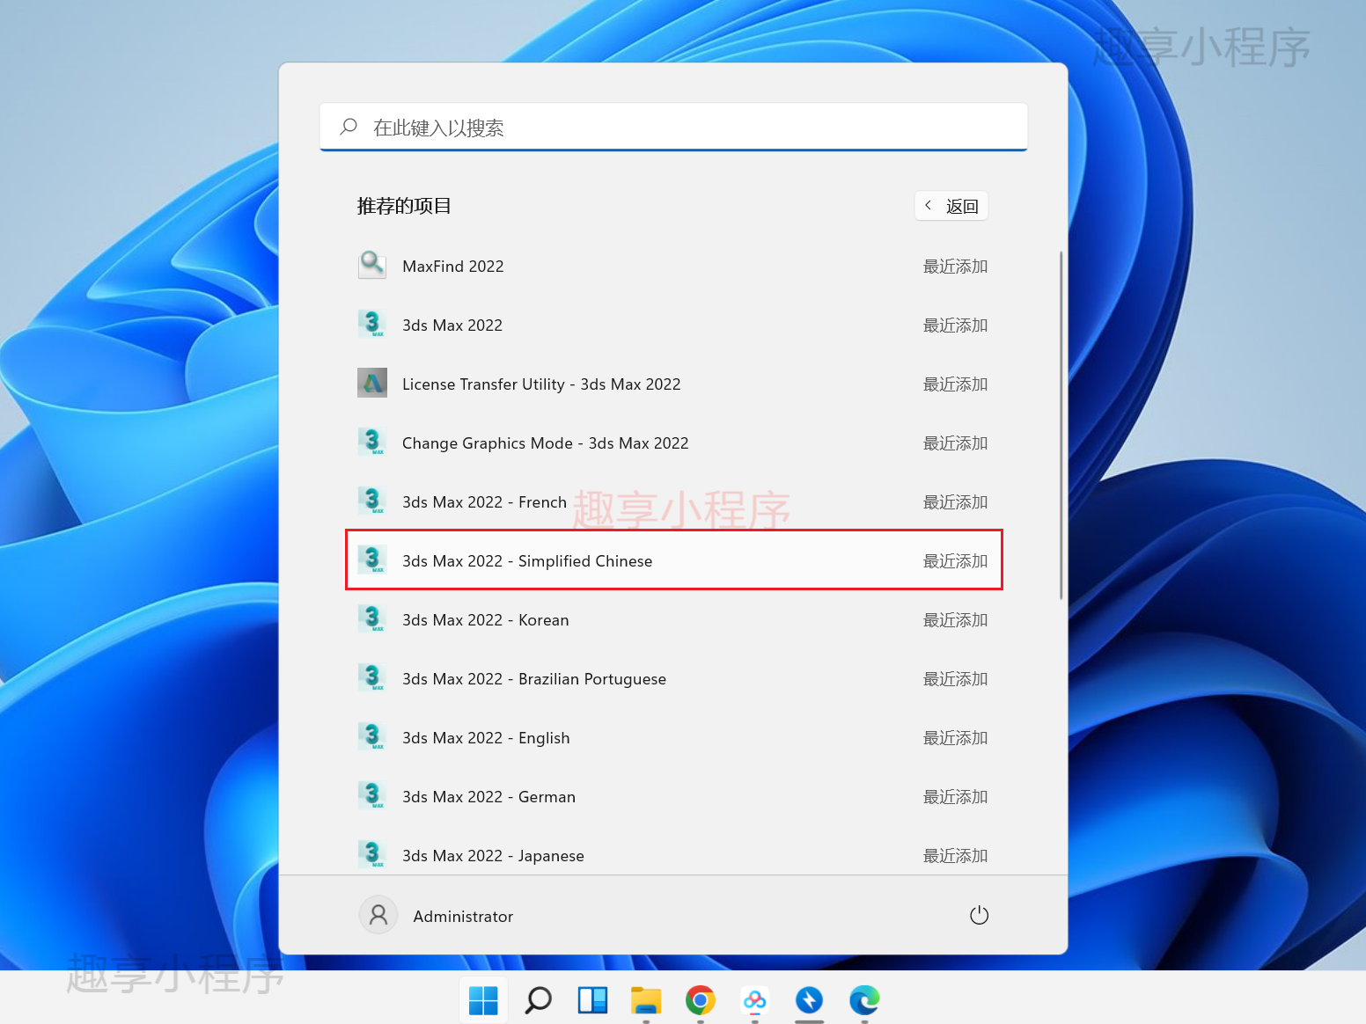Click the 3ds Max 2022 French icon
Viewport: 1366px width, 1024px height.
point(372,501)
